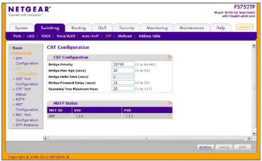Open the Routing tab
262x161 pixels.
pos(79,28)
